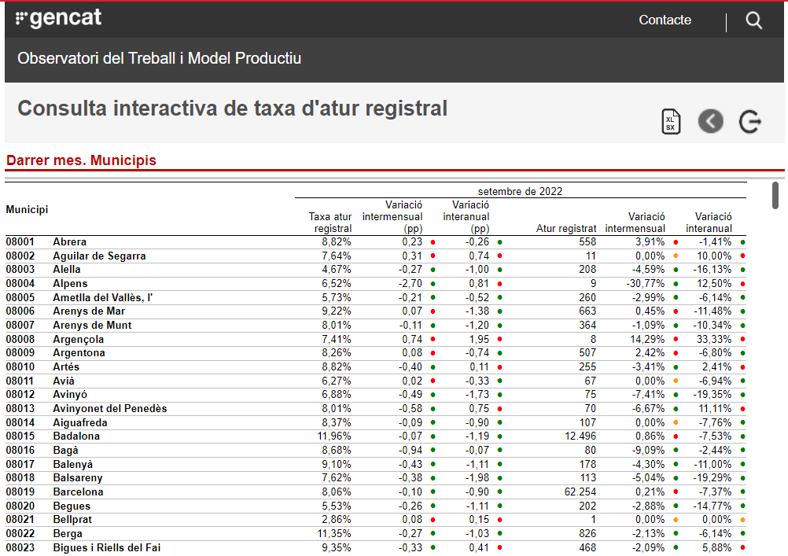Click the setembre de 2022 header
Viewport: 788px width, 556px height.
tap(520, 192)
